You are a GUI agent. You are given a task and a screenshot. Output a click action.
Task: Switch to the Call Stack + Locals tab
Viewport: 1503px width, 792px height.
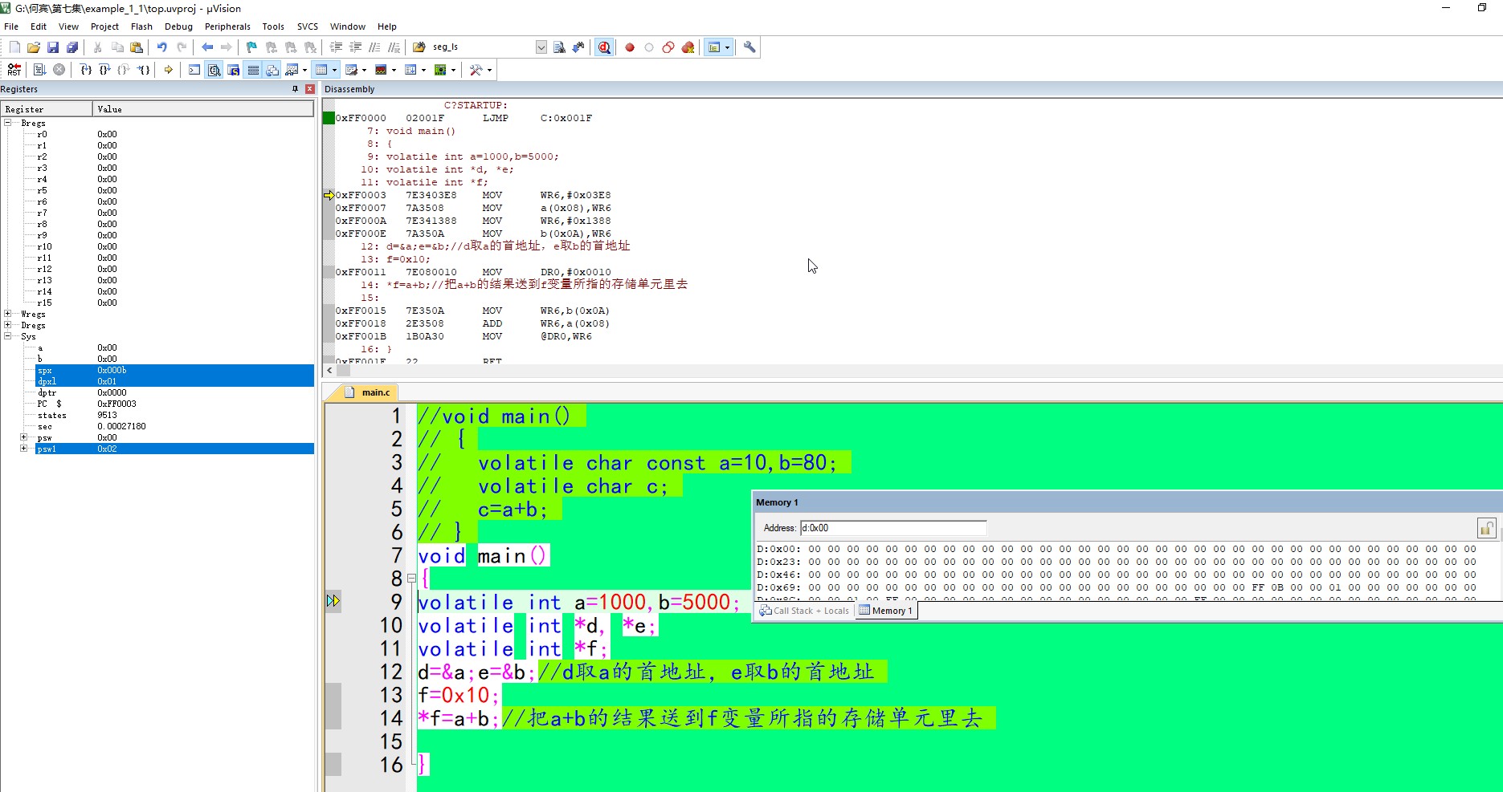[x=804, y=611]
